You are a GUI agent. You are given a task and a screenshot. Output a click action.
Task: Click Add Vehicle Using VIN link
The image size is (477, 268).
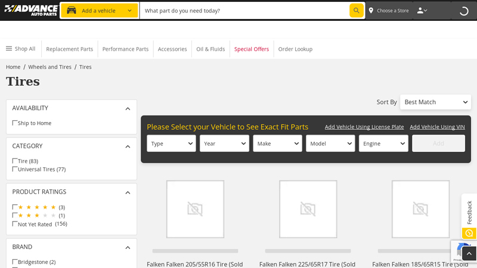437,127
